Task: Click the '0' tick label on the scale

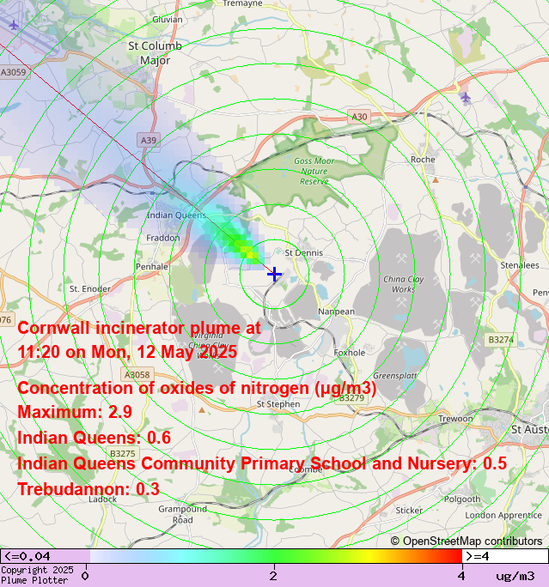Action: [85, 576]
